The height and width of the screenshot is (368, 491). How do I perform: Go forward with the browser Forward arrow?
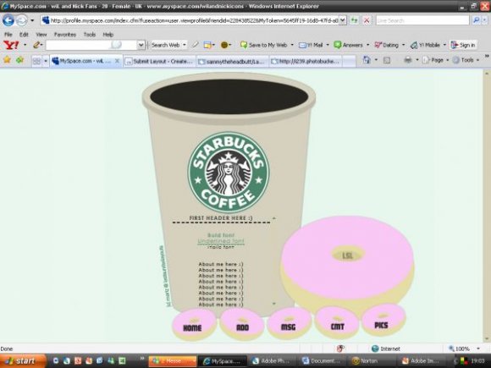coord(22,20)
